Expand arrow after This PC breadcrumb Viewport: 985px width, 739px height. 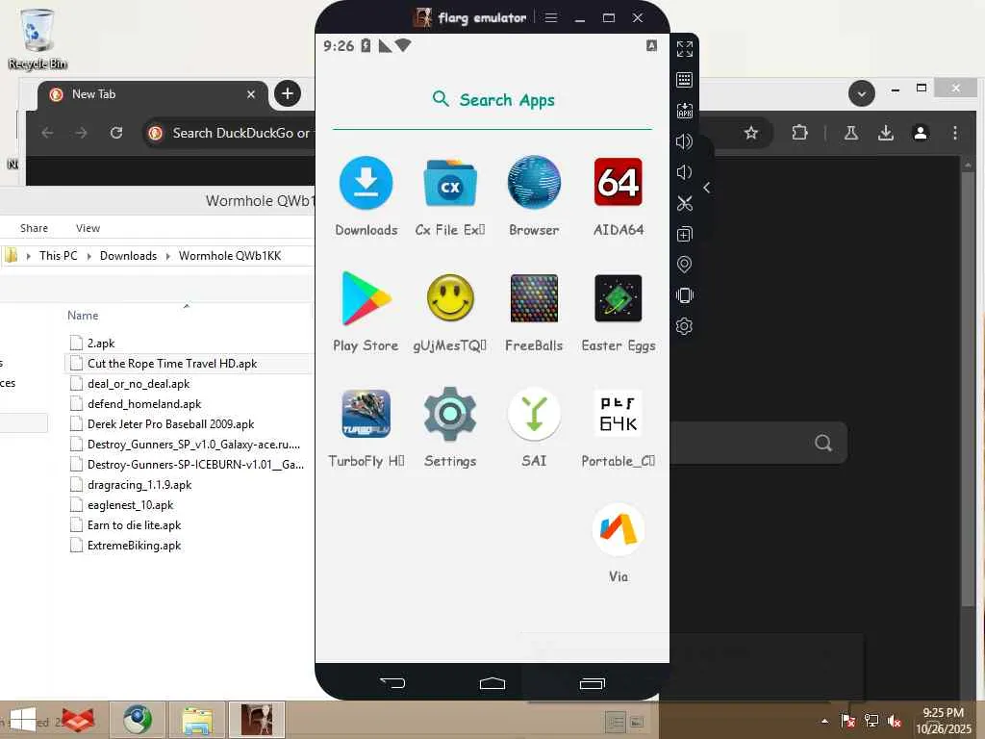[88, 256]
